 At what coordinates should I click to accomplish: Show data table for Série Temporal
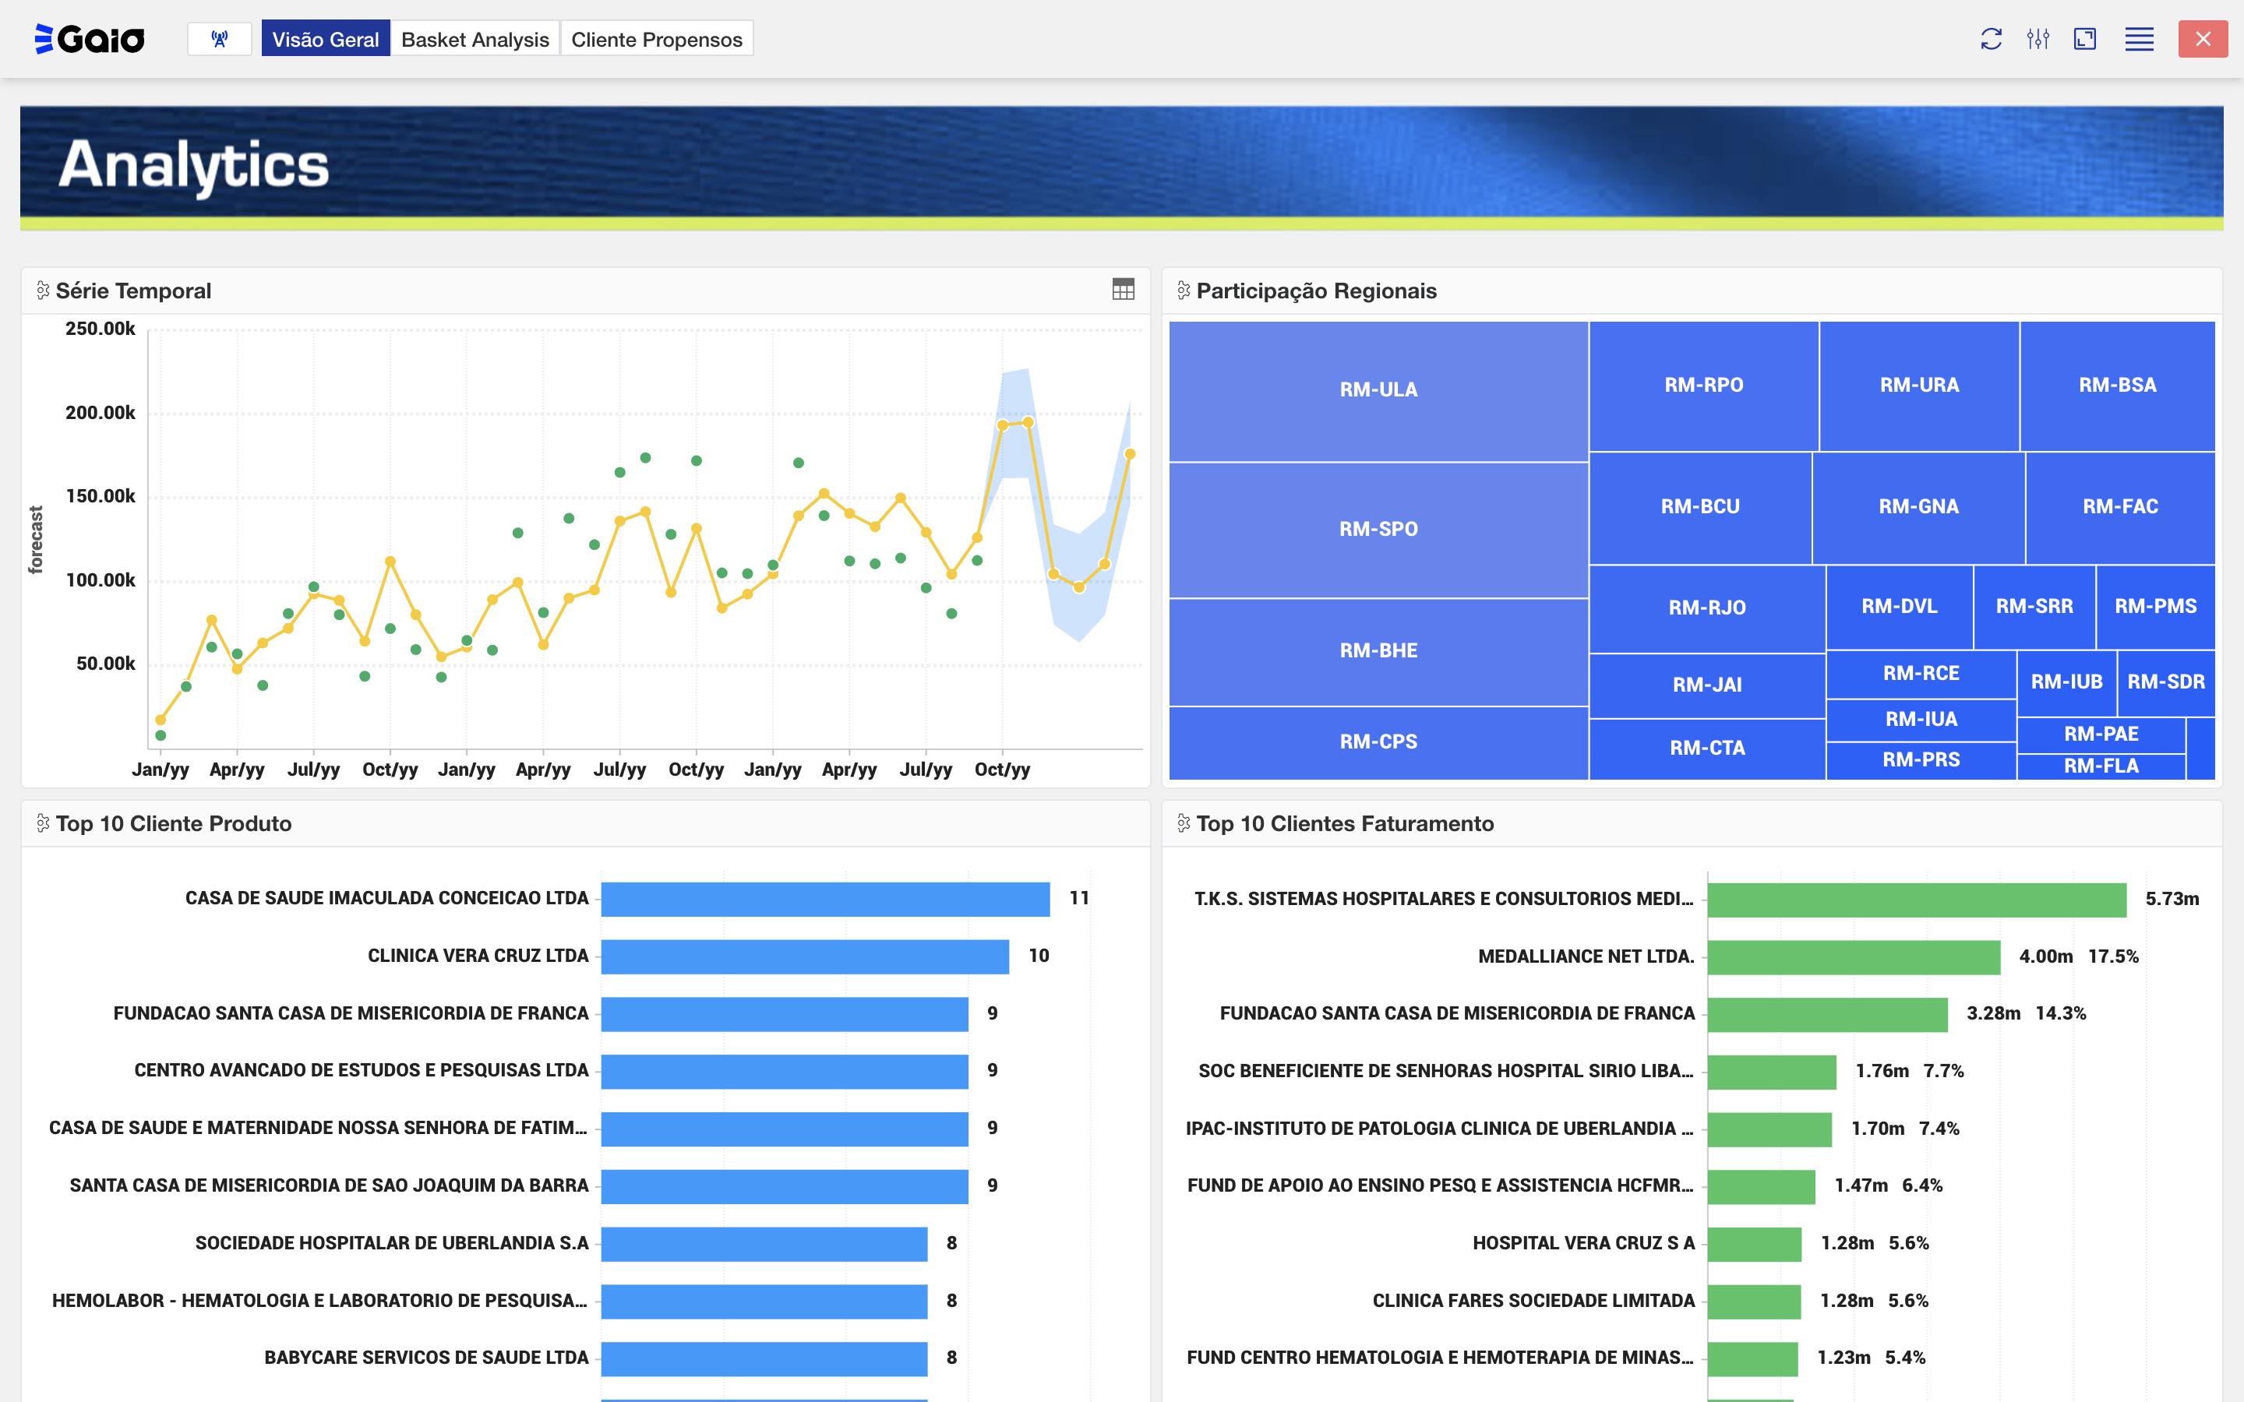(1122, 289)
